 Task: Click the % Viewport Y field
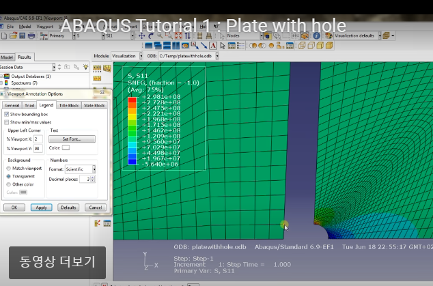(x=38, y=149)
